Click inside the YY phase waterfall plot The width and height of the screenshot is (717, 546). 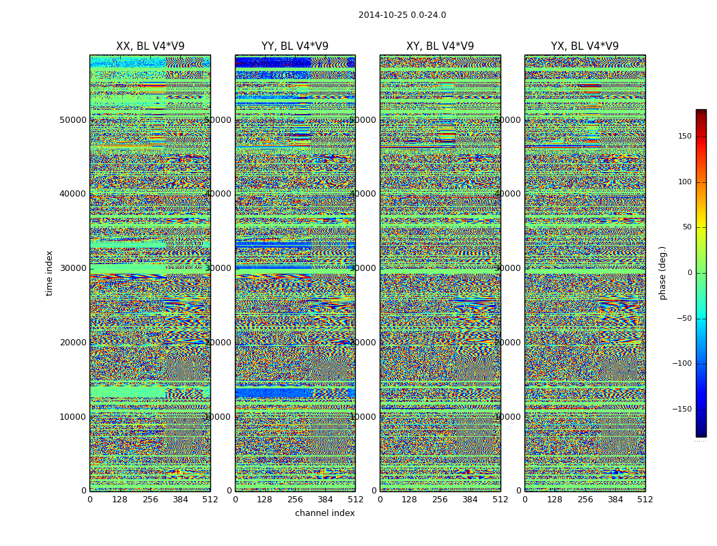tap(295, 273)
